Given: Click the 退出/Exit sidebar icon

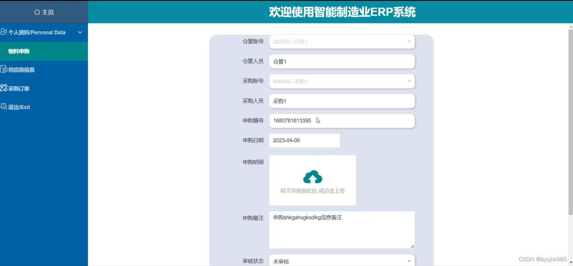Looking at the screenshot, I should point(4,107).
